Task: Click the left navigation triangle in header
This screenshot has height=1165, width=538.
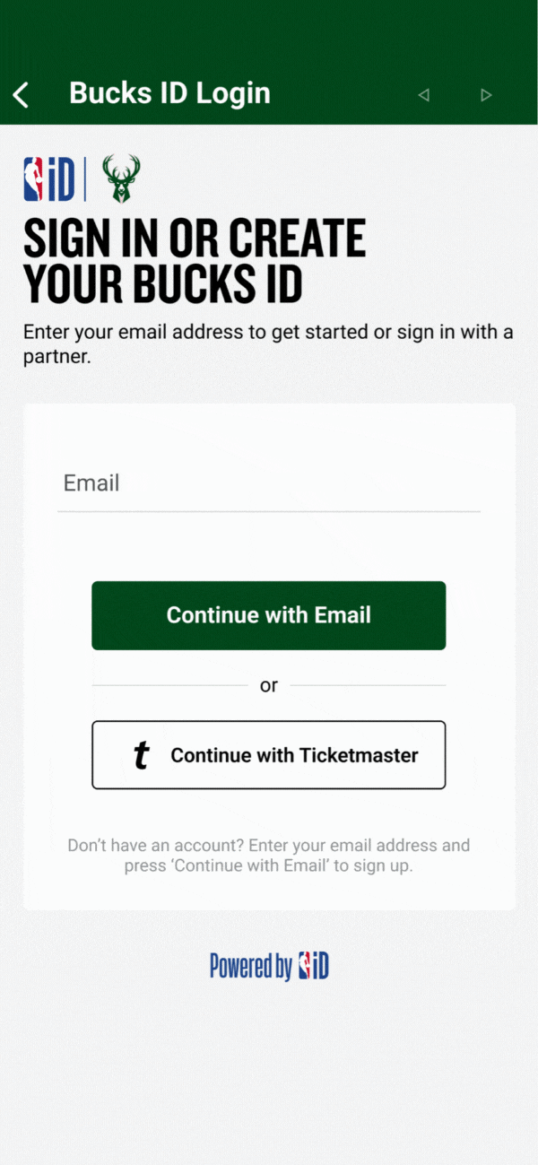Action: point(423,94)
